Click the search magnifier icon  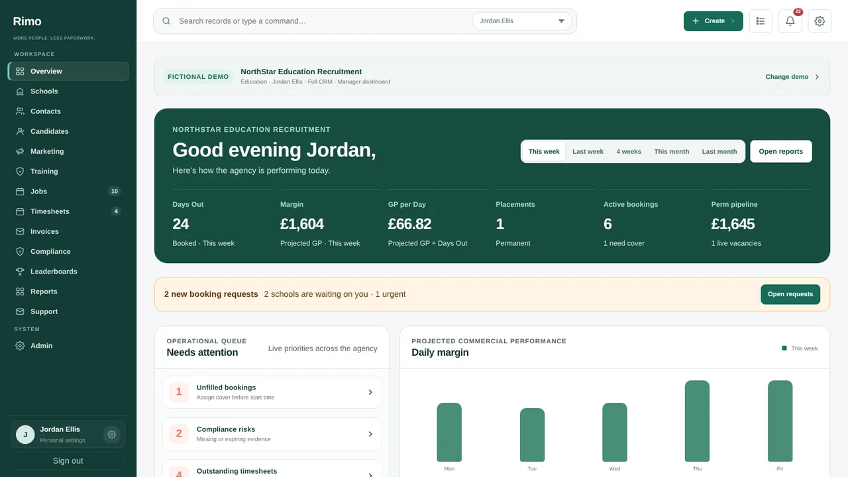tap(166, 21)
